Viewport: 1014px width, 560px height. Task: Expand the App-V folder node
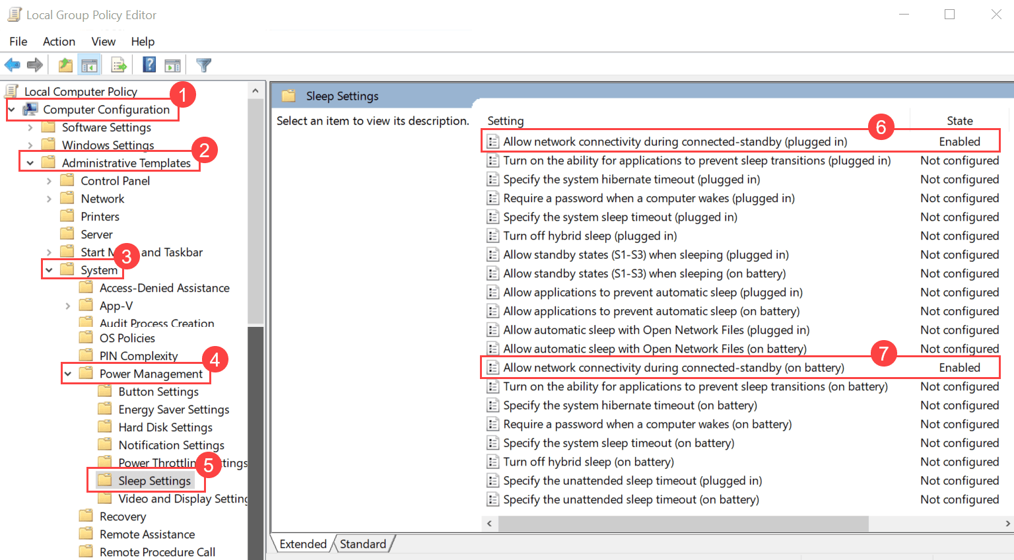(x=67, y=305)
